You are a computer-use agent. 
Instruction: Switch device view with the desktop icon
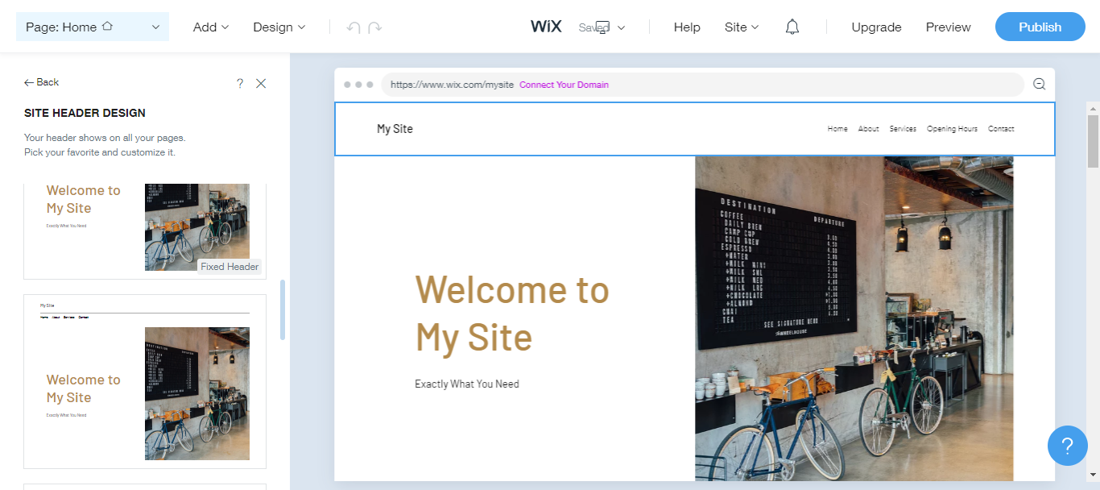pos(603,27)
